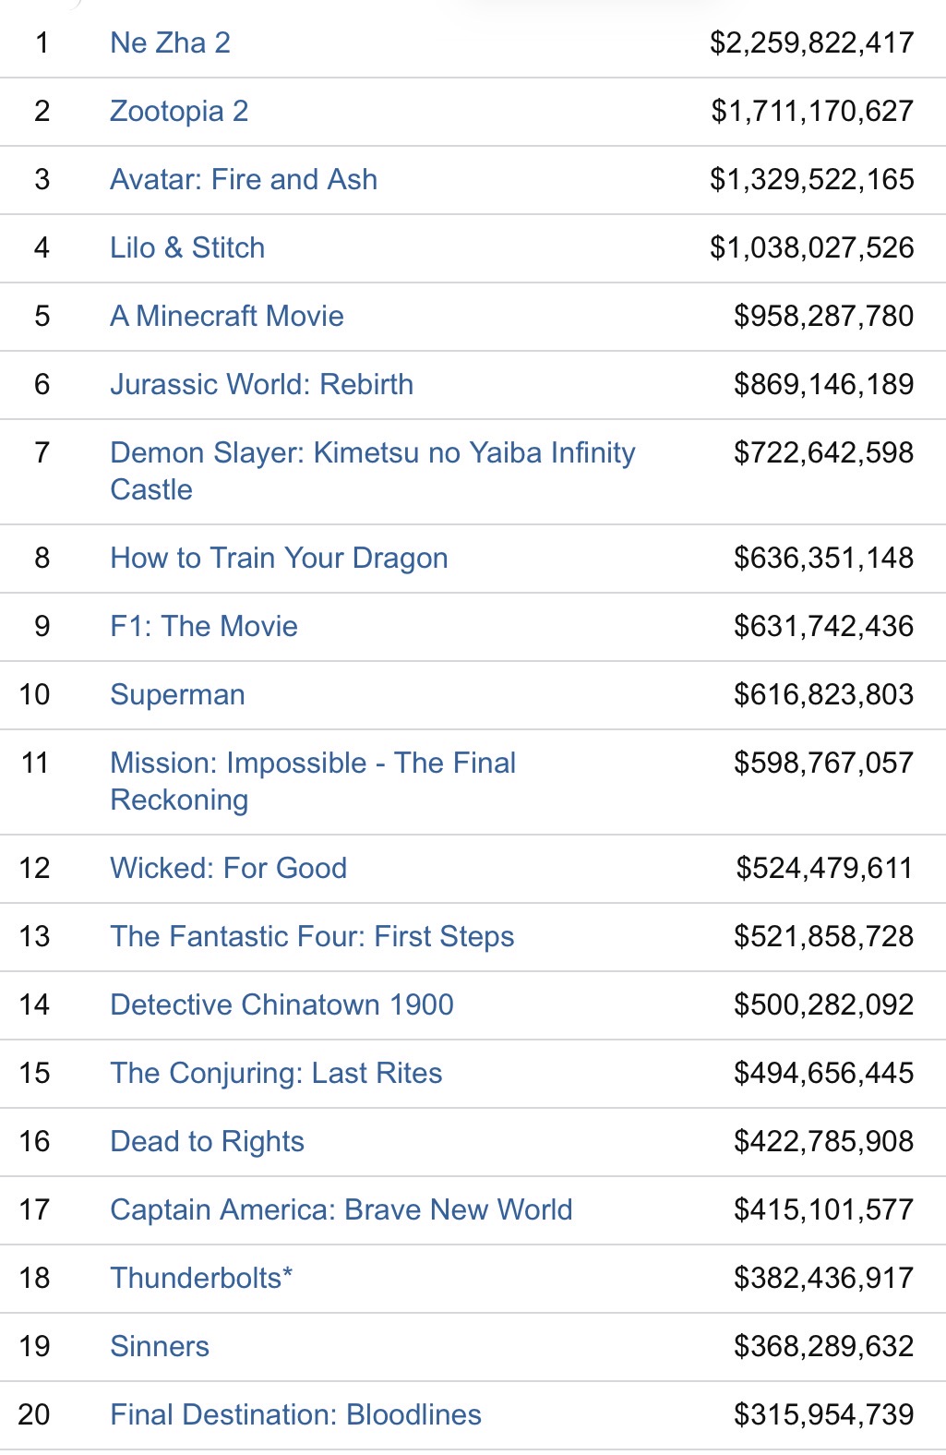Select the Dead to Rights link
Screen dimensions: 946x1455
coord(207,1141)
